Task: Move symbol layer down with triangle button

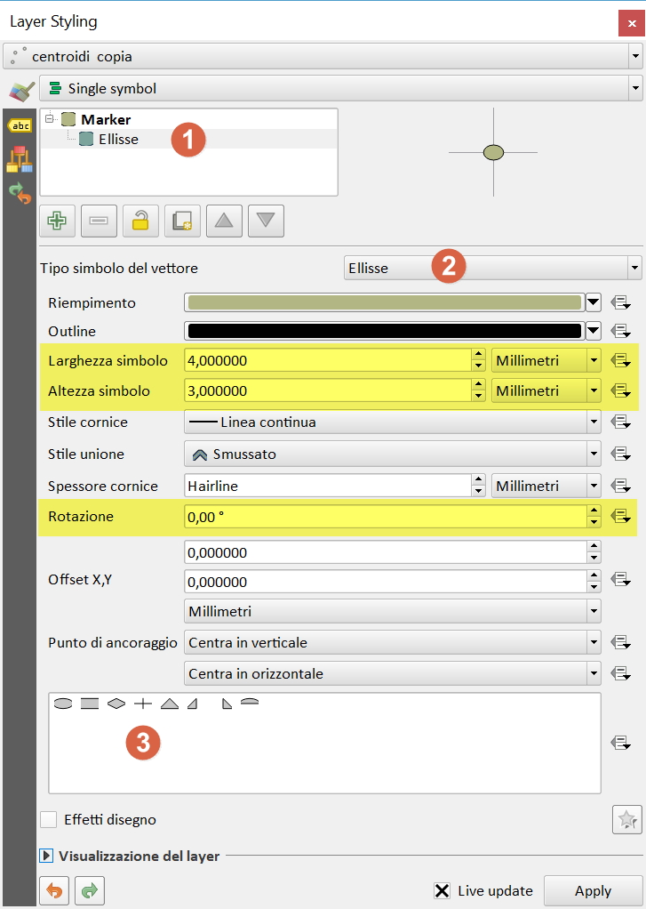Action: [266, 221]
